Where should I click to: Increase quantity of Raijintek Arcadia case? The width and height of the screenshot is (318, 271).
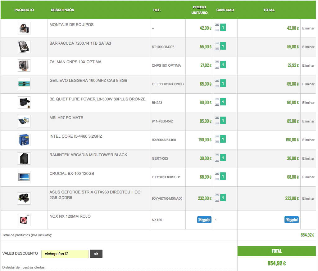tap(217, 155)
